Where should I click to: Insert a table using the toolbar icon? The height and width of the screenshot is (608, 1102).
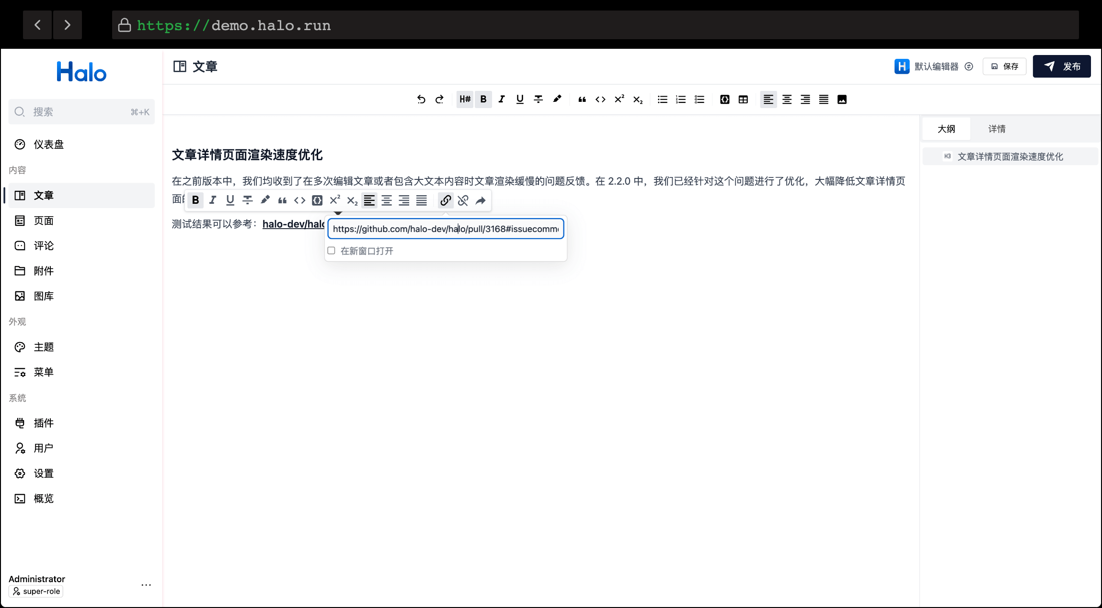[743, 99]
